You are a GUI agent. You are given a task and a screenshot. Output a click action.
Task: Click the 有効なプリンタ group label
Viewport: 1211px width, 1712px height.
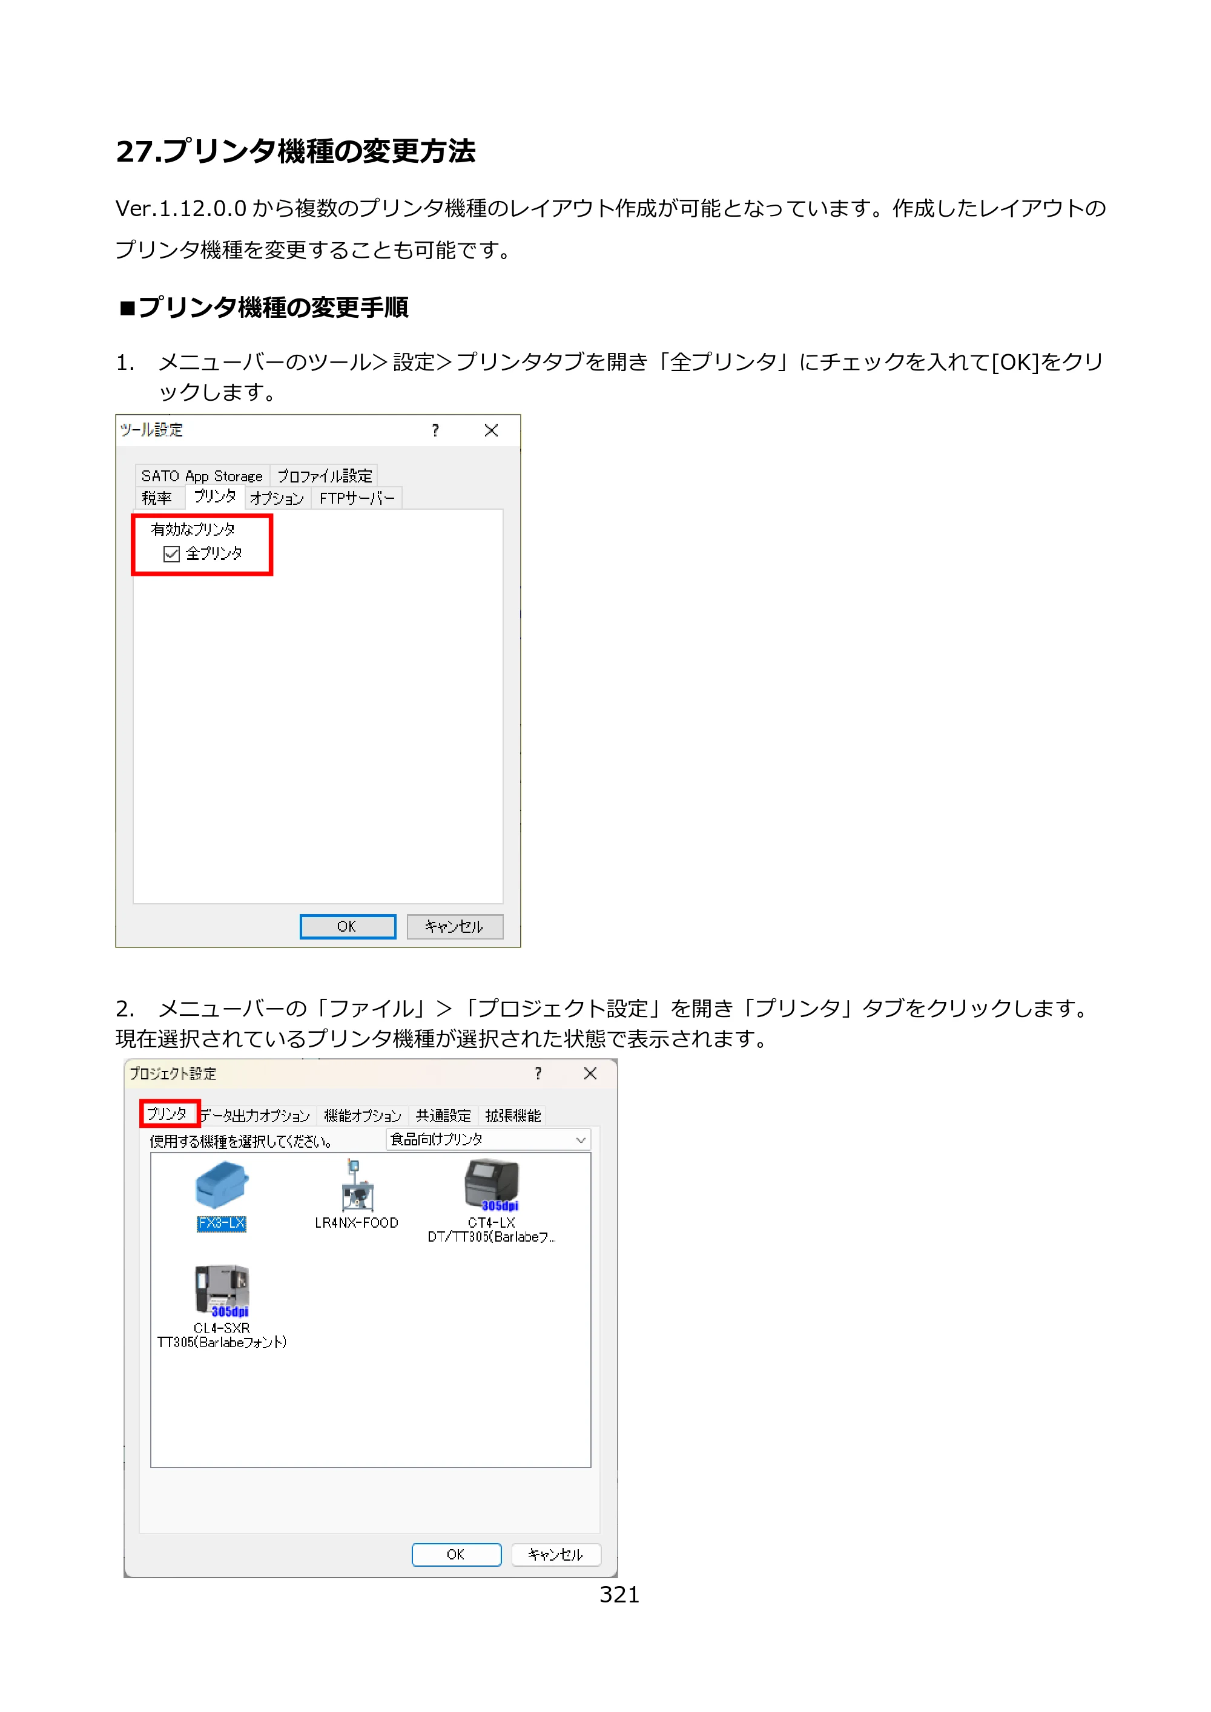point(193,530)
